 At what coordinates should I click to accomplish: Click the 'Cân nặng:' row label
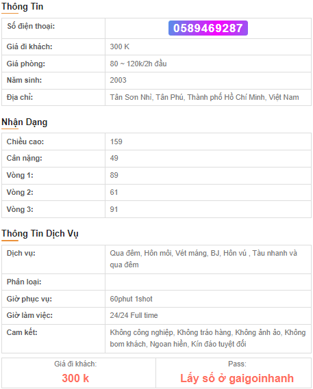[25, 159]
